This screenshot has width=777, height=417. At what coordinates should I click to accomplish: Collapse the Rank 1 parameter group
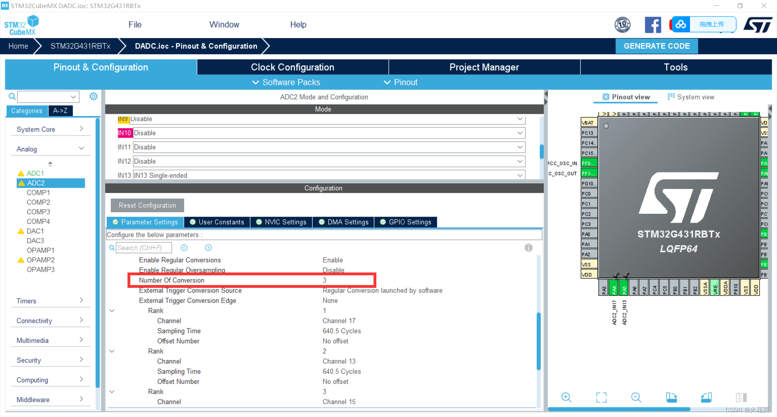pos(112,311)
